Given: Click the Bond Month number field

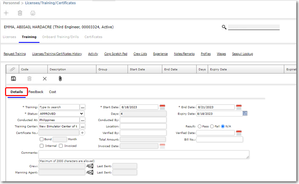Looking at the screenshot, I should tap(60, 139).
